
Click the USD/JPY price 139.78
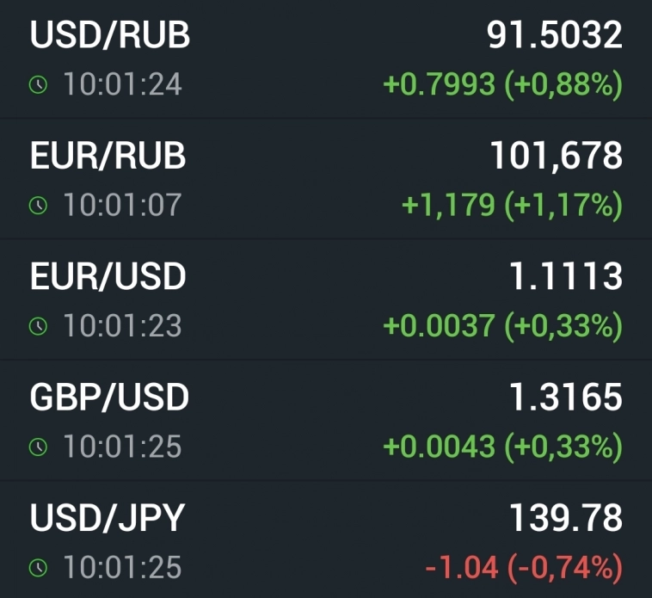click(x=565, y=518)
